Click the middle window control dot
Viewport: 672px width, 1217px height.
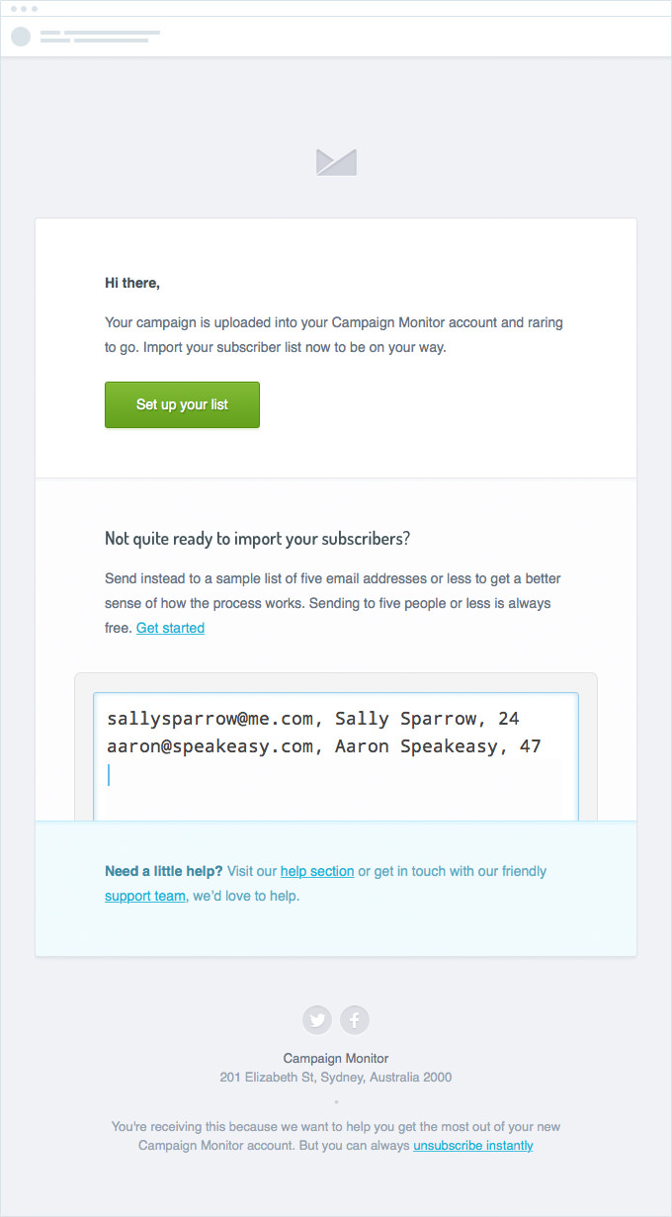(x=24, y=8)
